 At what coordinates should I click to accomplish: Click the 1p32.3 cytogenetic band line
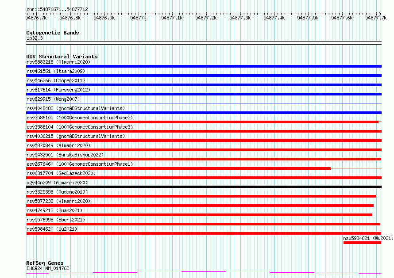[204, 43]
